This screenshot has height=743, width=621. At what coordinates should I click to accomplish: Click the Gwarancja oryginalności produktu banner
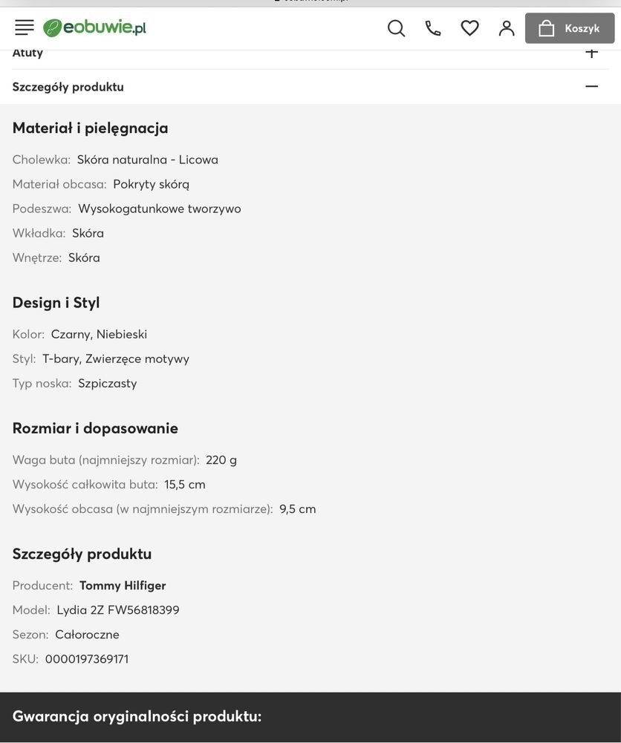pyautogui.click(x=310, y=716)
